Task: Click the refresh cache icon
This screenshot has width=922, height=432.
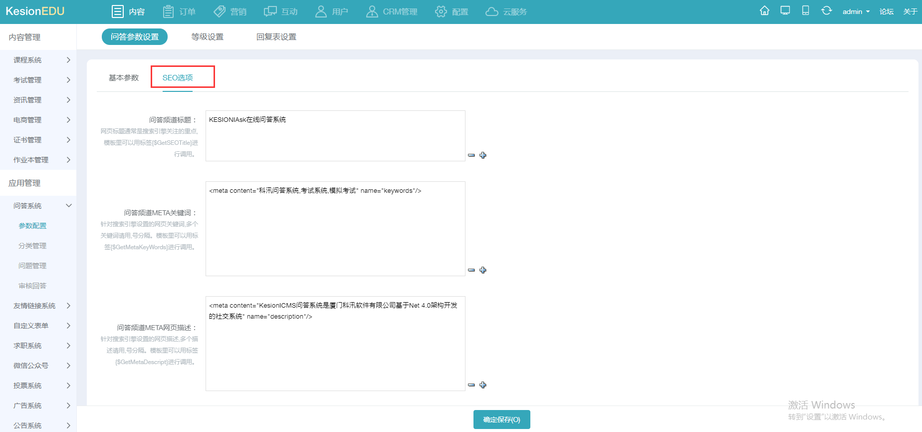Action: click(x=826, y=11)
